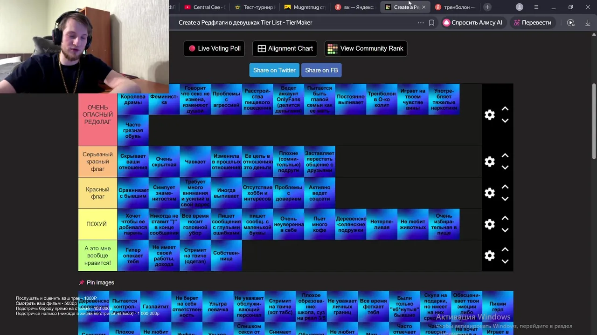The image size is (597, 335).
Task: Select the Активно ведет соцсети tile
Action: [x=319, y=193]
